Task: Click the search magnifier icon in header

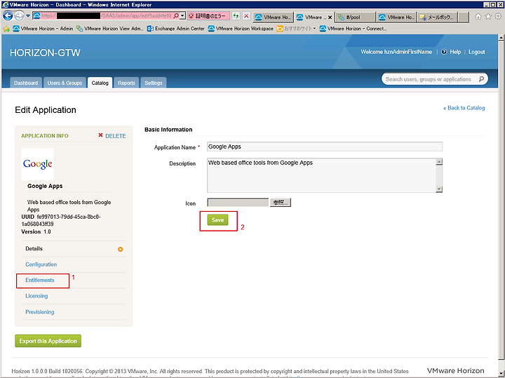Action: click(481, 79)
